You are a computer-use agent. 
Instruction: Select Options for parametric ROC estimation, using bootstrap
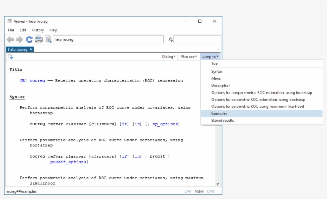(x=262, y=99)
